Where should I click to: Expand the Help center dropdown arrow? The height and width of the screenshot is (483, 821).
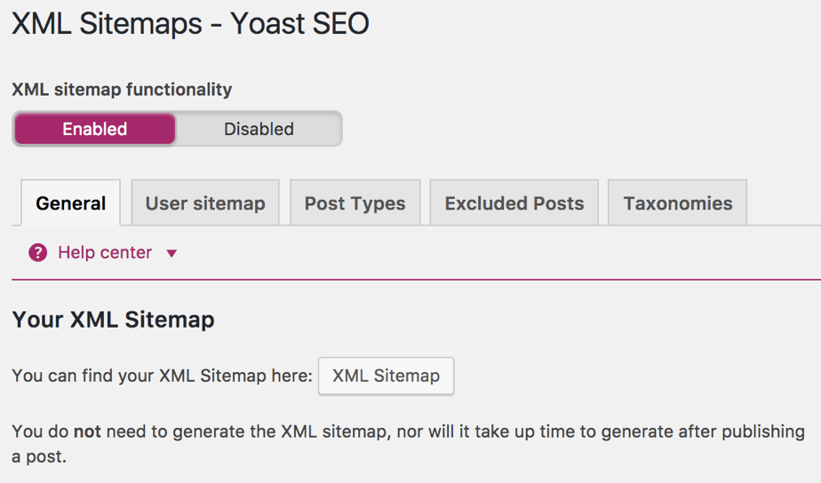coord(171,254)
